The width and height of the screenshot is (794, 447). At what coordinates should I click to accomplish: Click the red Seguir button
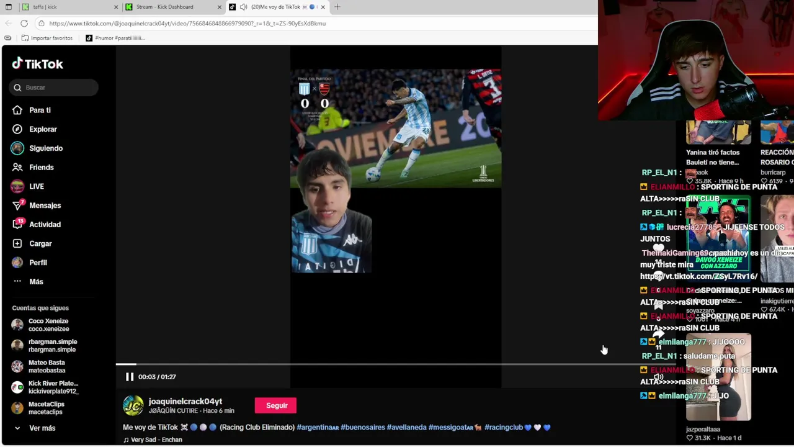click(x=277, y=405)
